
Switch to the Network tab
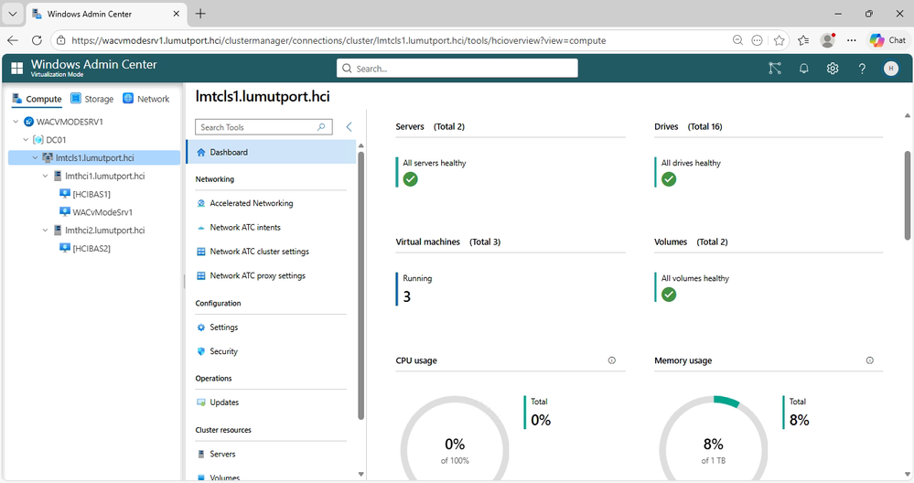pos(146,99)
